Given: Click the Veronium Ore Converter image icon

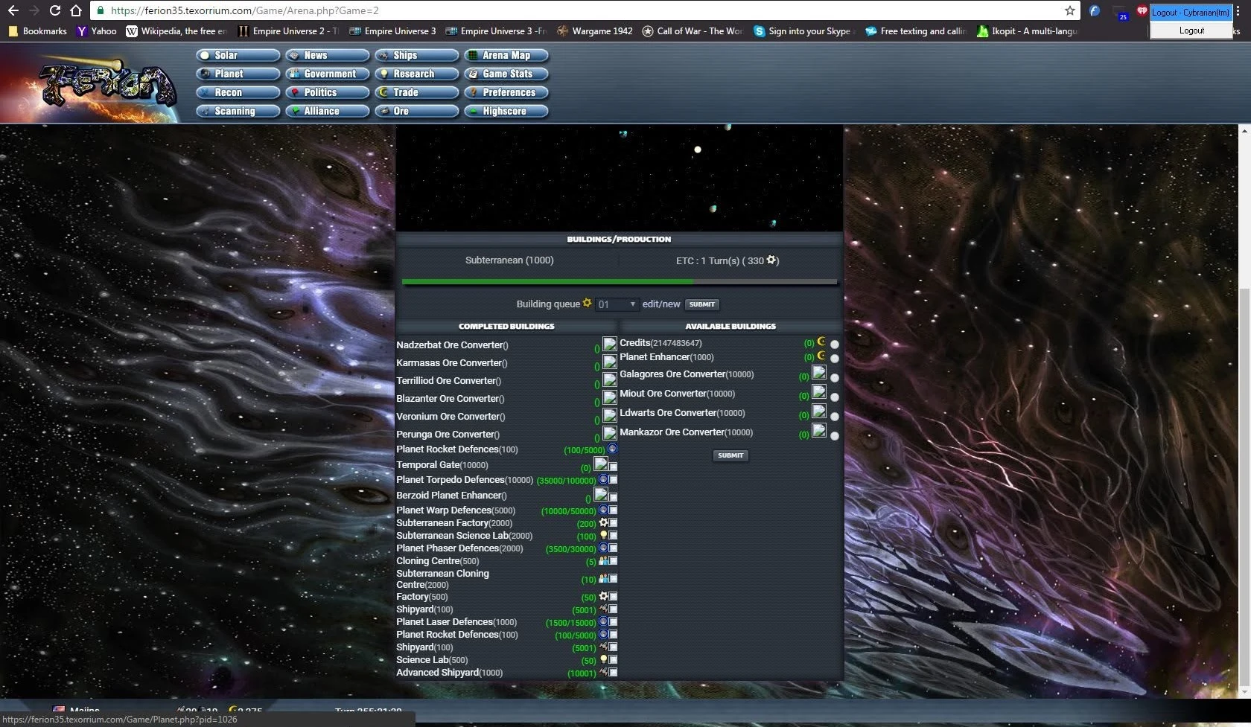Looking at the screenshot, I should point(609,416).
